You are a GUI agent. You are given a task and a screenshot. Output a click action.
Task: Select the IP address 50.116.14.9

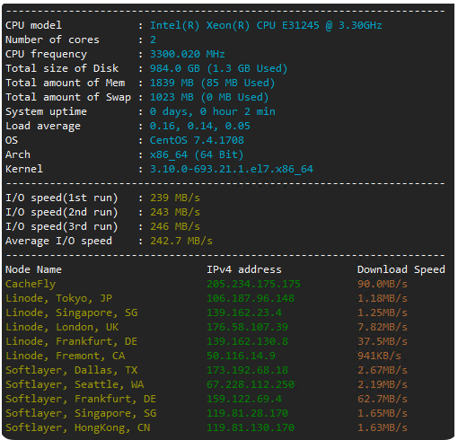click(241, 356)
